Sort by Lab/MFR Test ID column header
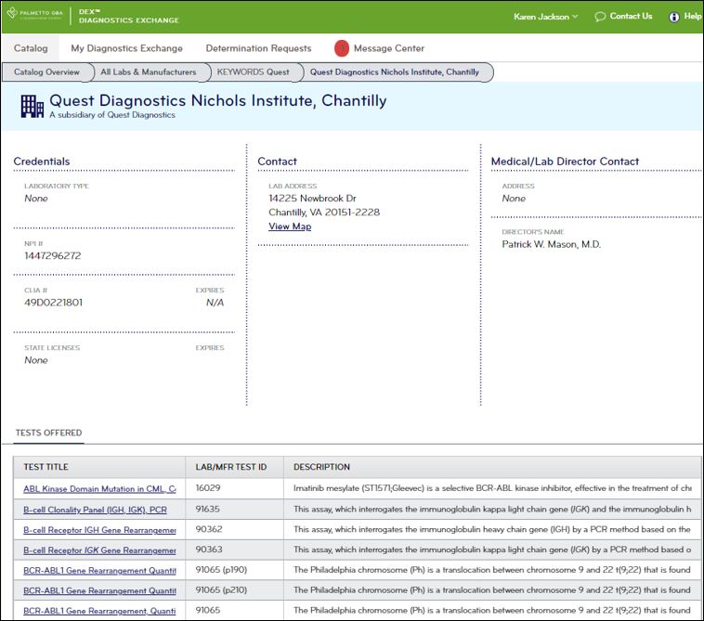 pyautogui.click(x=230, y=467)
